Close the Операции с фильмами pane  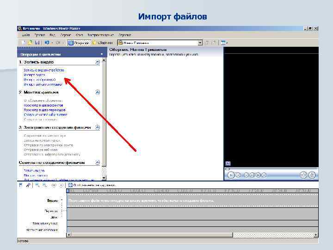[x=101, y=54]
